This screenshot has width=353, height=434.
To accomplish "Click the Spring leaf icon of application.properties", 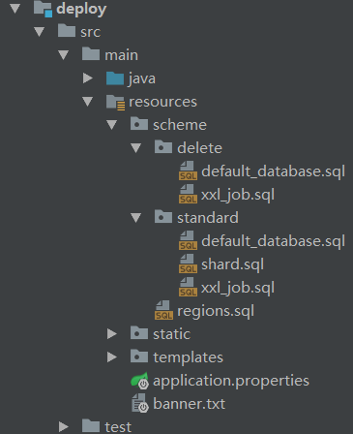I will (139, 381).
